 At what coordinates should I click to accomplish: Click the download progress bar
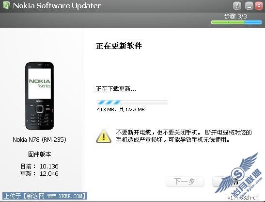click(132, 102)
